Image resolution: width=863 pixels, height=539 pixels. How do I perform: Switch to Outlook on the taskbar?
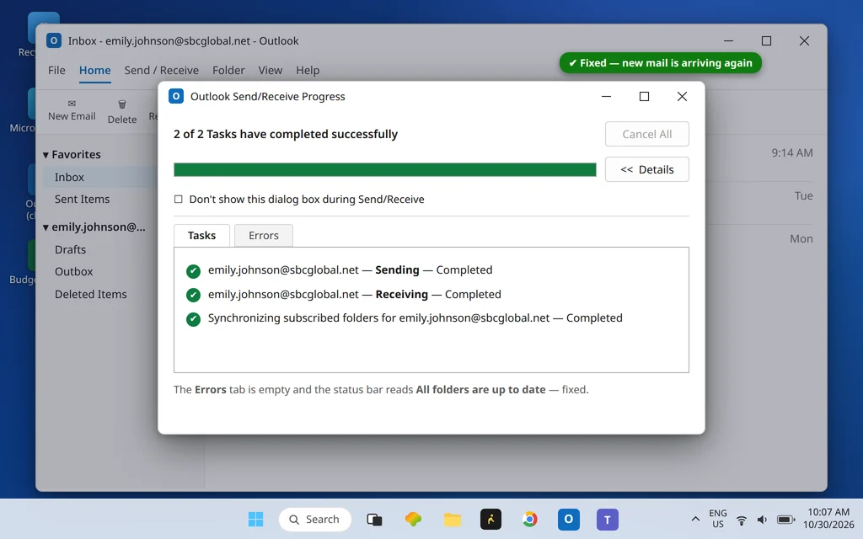569,519
